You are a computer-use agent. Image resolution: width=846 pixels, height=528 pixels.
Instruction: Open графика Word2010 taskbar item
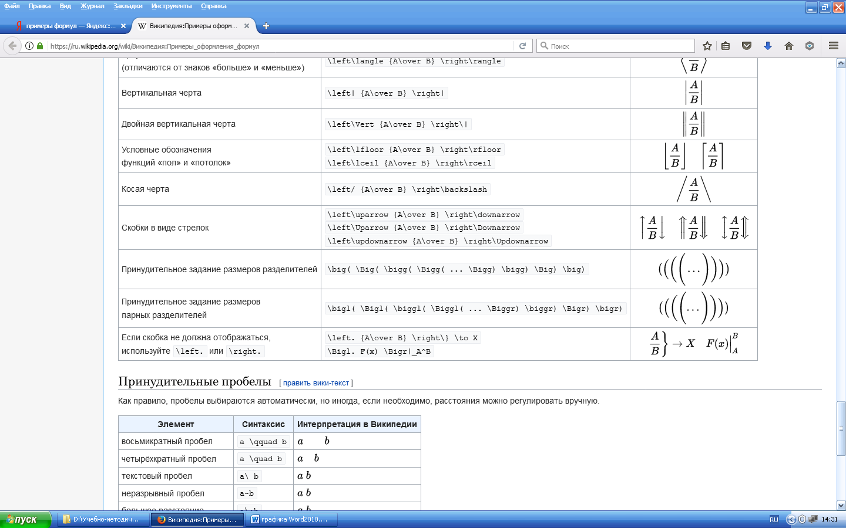(293, 519)
